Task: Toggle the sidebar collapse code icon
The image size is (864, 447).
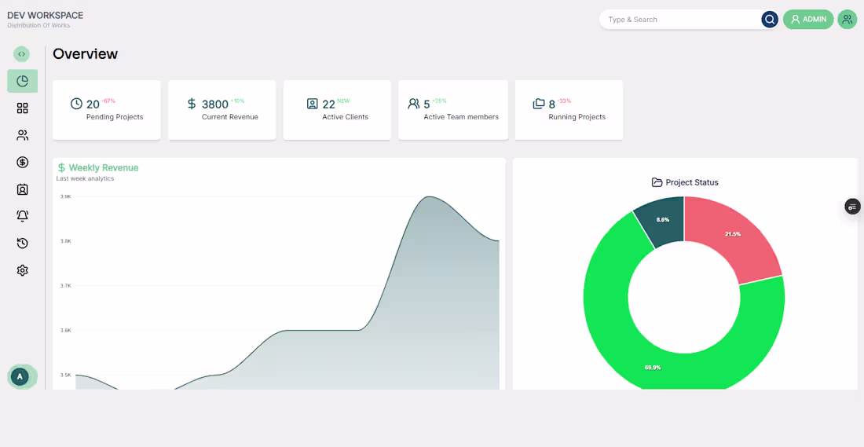Action: tap(21, 54)
